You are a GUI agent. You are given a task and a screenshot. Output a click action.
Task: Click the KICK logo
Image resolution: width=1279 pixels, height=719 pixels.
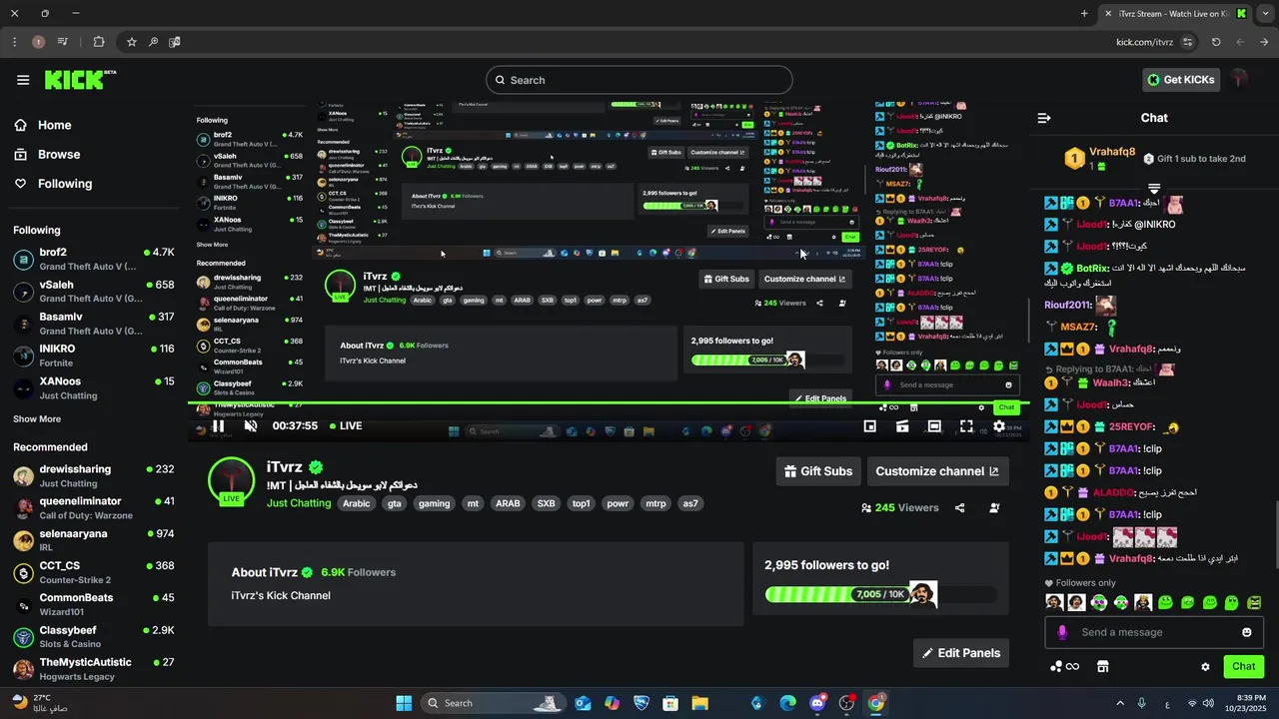pyautogui.click(x=80, y=80)
